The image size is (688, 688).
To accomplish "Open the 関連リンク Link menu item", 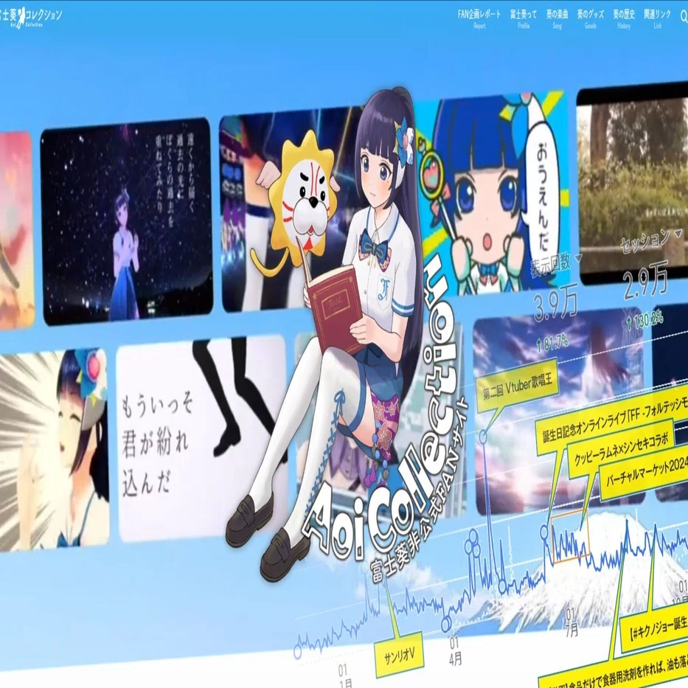I will (657, 18).
